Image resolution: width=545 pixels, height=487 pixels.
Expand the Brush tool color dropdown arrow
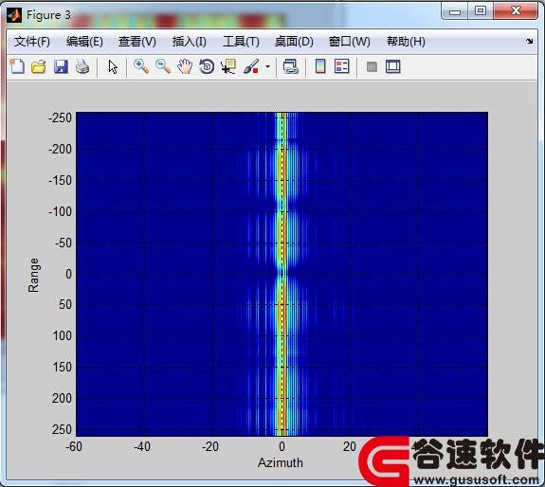267,66
